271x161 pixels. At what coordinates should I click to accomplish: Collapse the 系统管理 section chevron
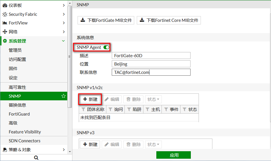click(x=64, y=41)
